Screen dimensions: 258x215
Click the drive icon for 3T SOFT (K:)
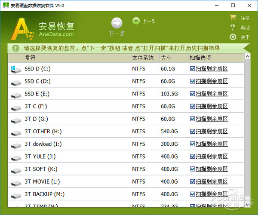click(16, 171)
